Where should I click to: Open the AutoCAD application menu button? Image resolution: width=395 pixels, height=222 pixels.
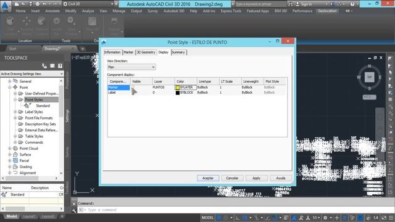[x=6, y=6]
